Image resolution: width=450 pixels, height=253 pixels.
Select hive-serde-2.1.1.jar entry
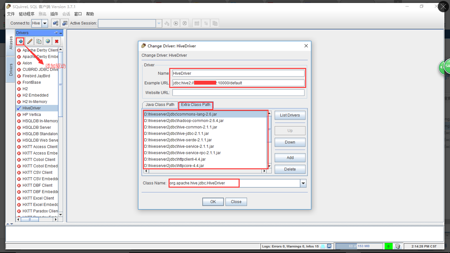[x=205, y=140]
